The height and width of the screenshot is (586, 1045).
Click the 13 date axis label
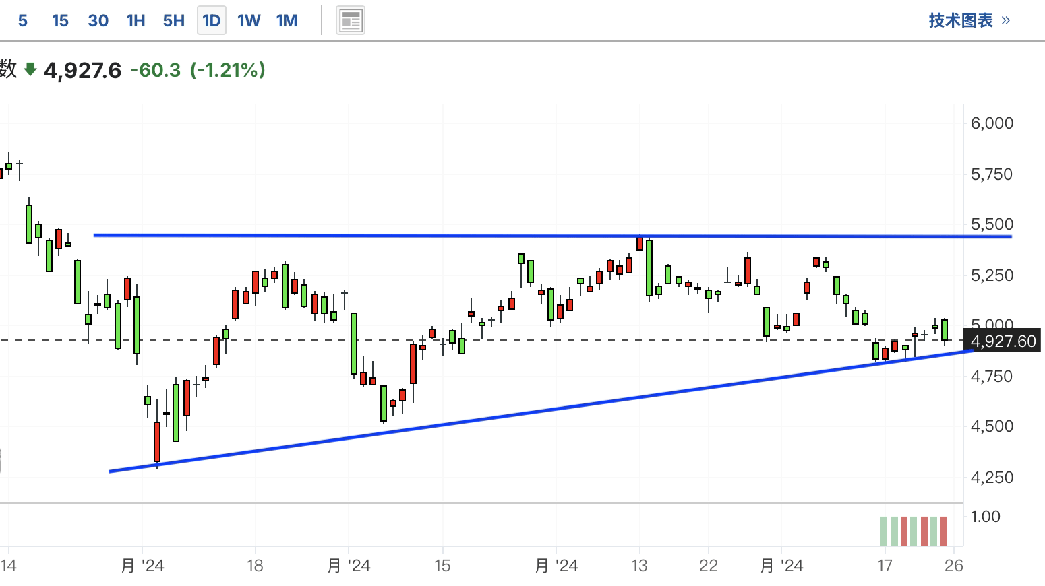tap(639, 566)
